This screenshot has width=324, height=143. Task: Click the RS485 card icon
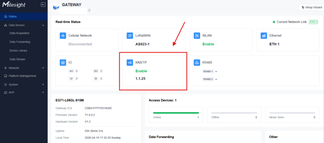pyautogui.click(x=197, y=63)
